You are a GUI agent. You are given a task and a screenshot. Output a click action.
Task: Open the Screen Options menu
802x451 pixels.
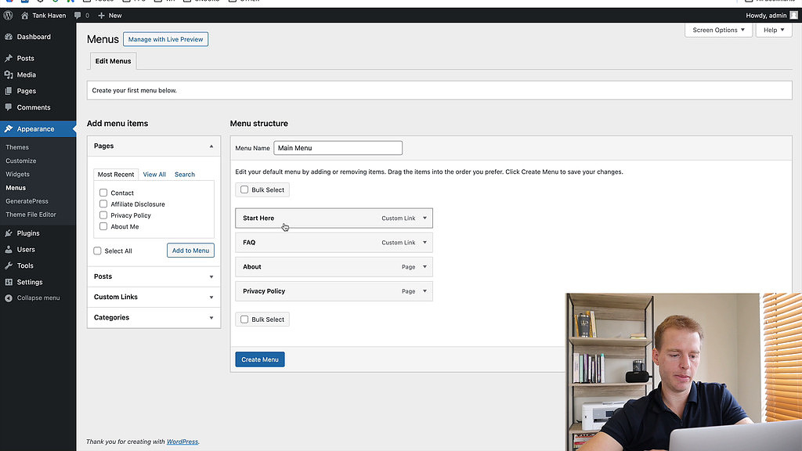tap(717, 29)
